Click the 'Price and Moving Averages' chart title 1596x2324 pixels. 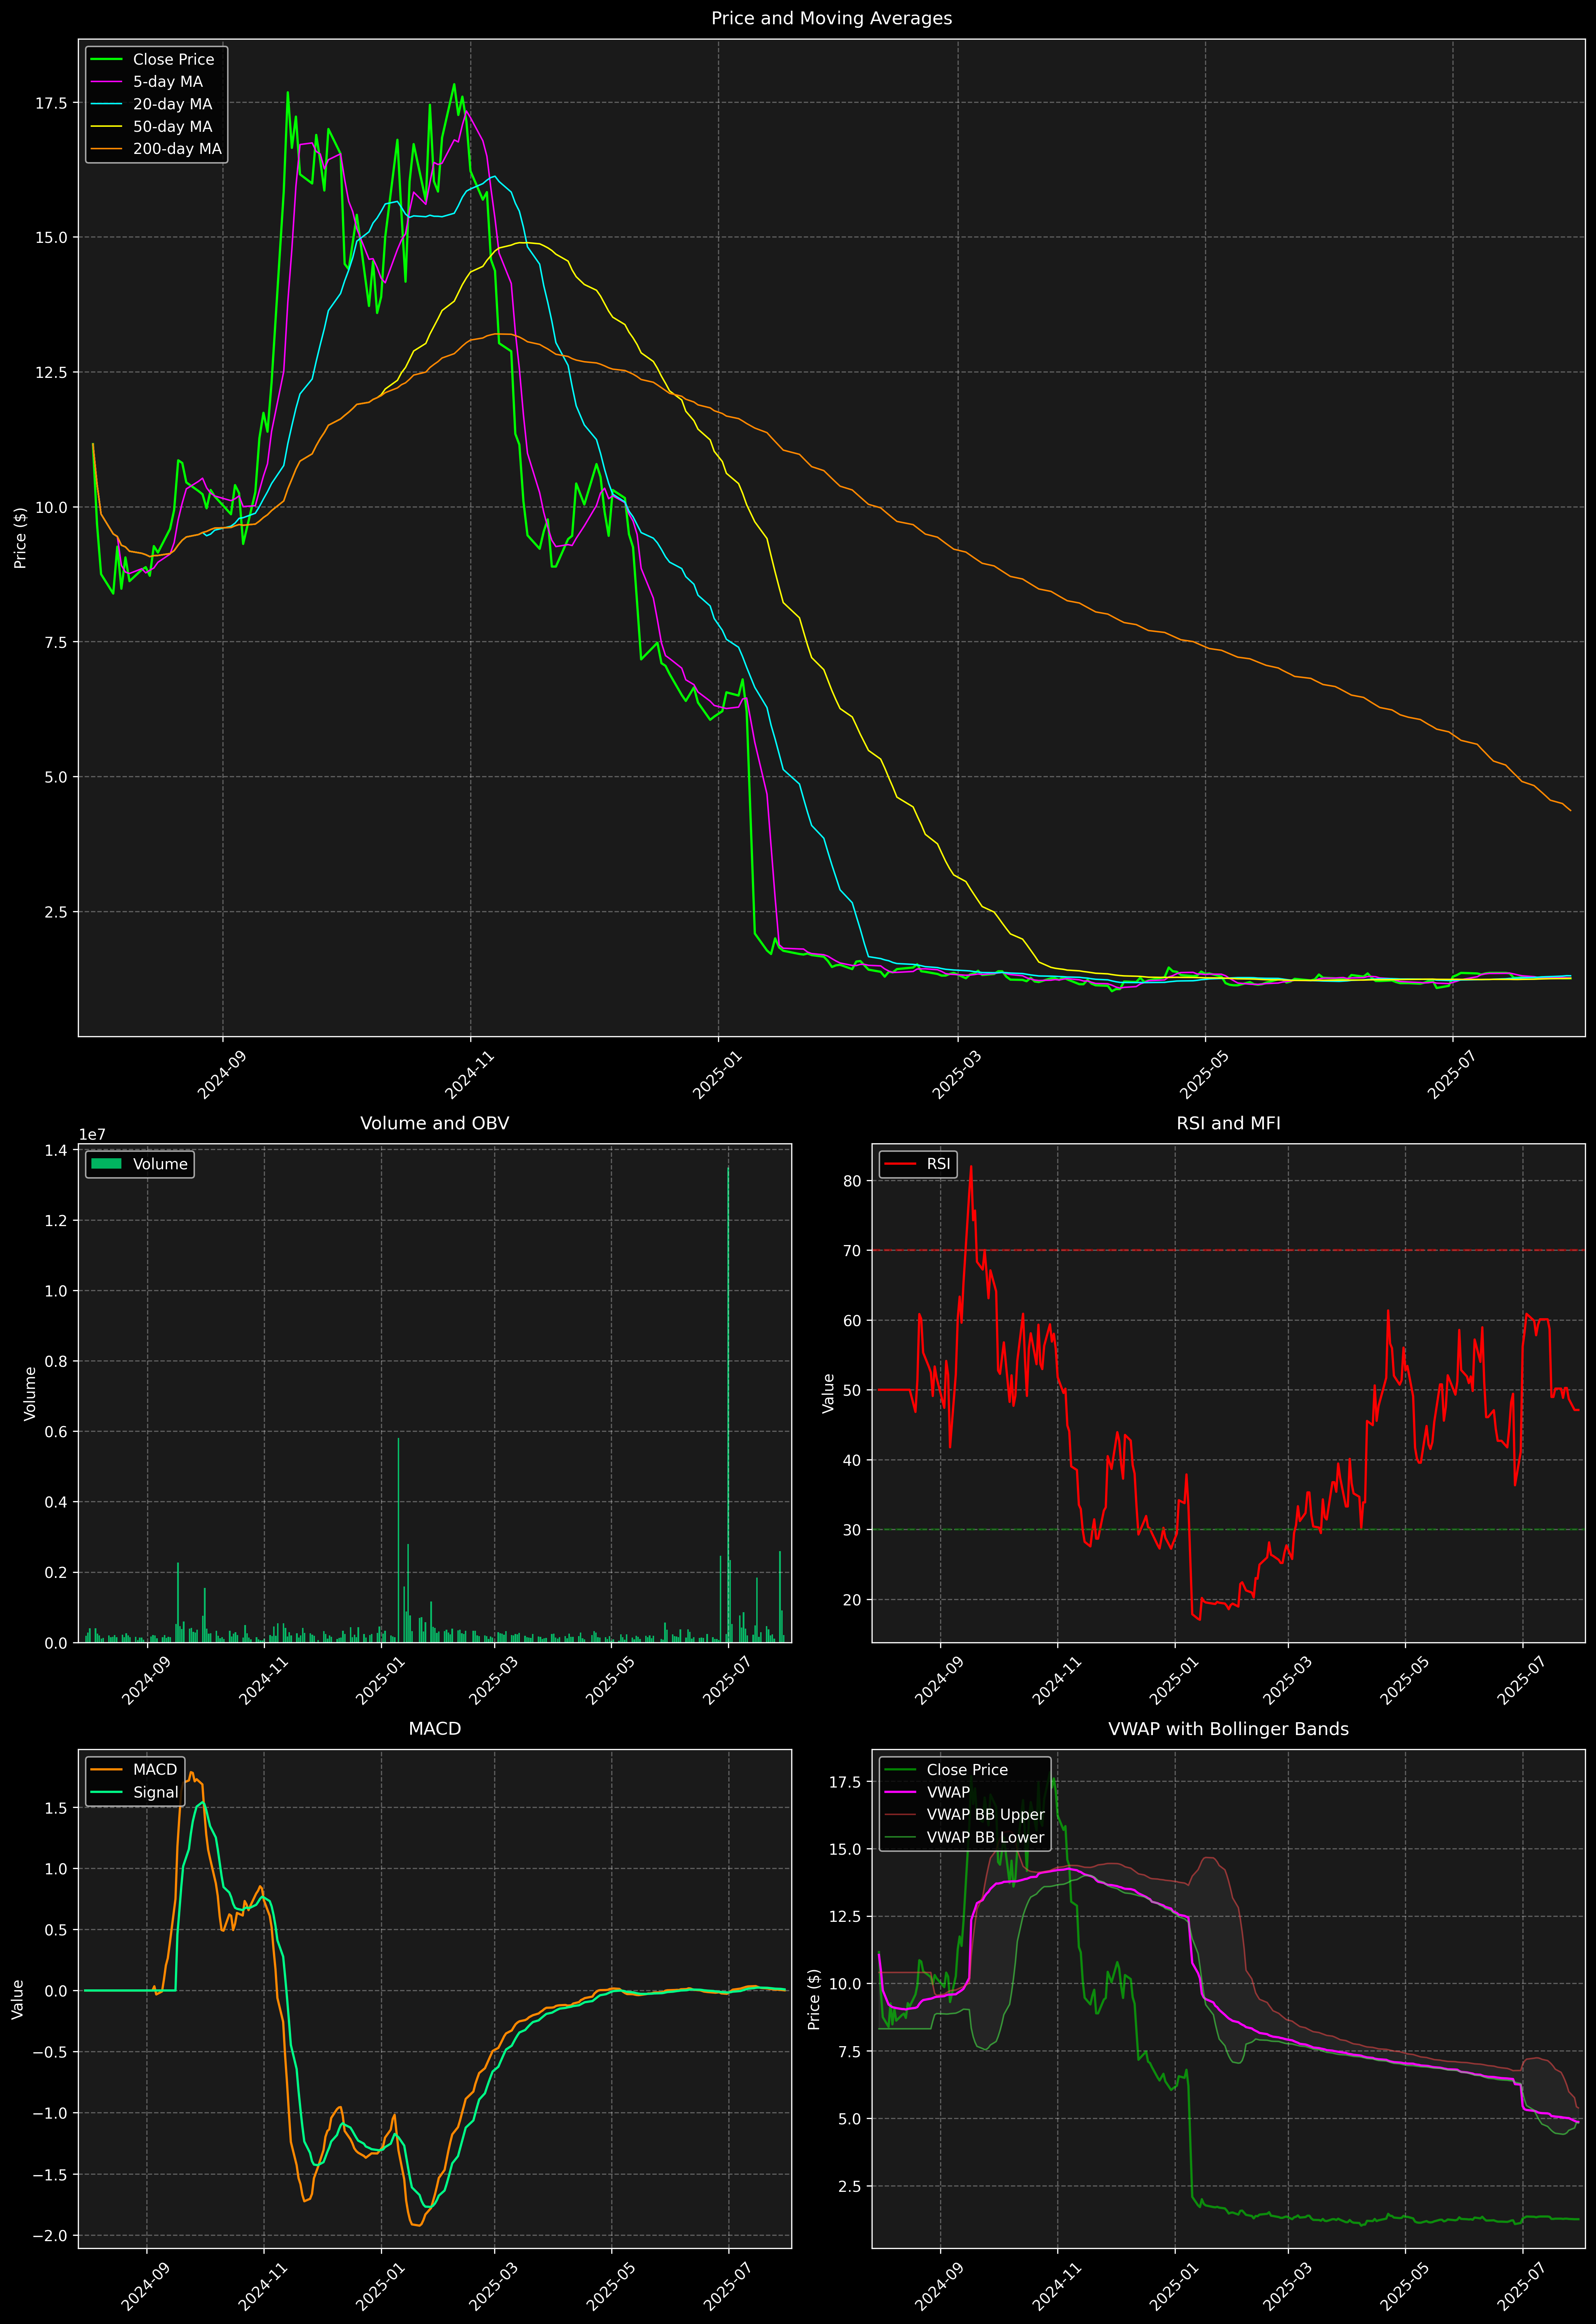(831, 18)
